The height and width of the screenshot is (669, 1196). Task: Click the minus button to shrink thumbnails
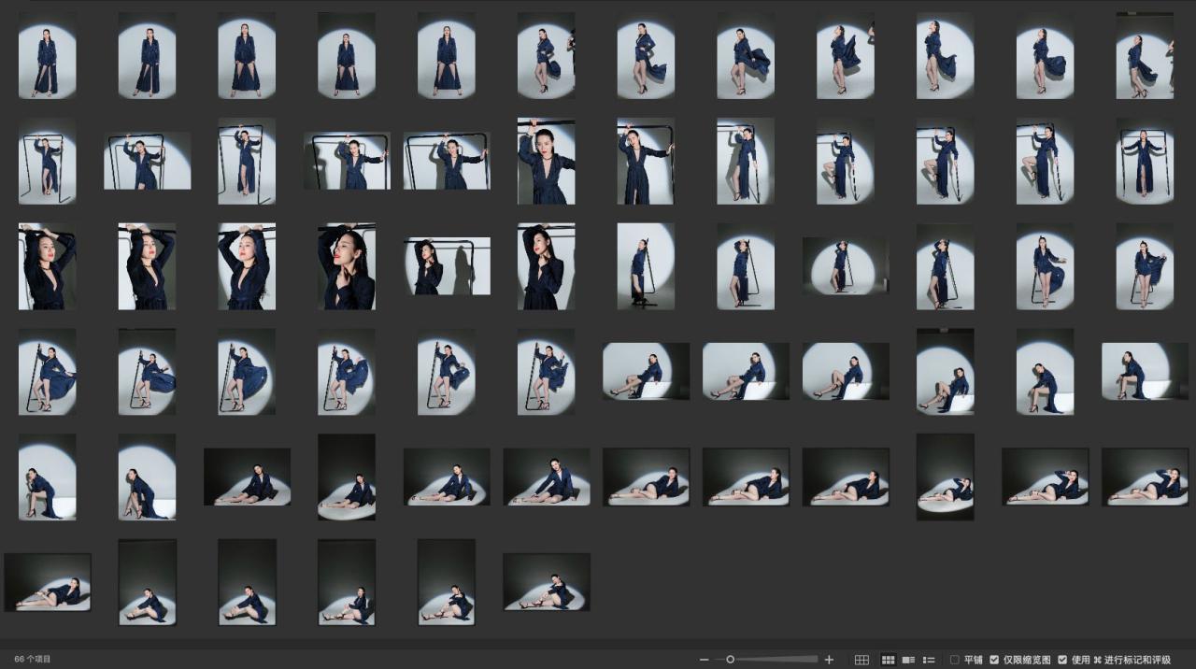point(704,660)
